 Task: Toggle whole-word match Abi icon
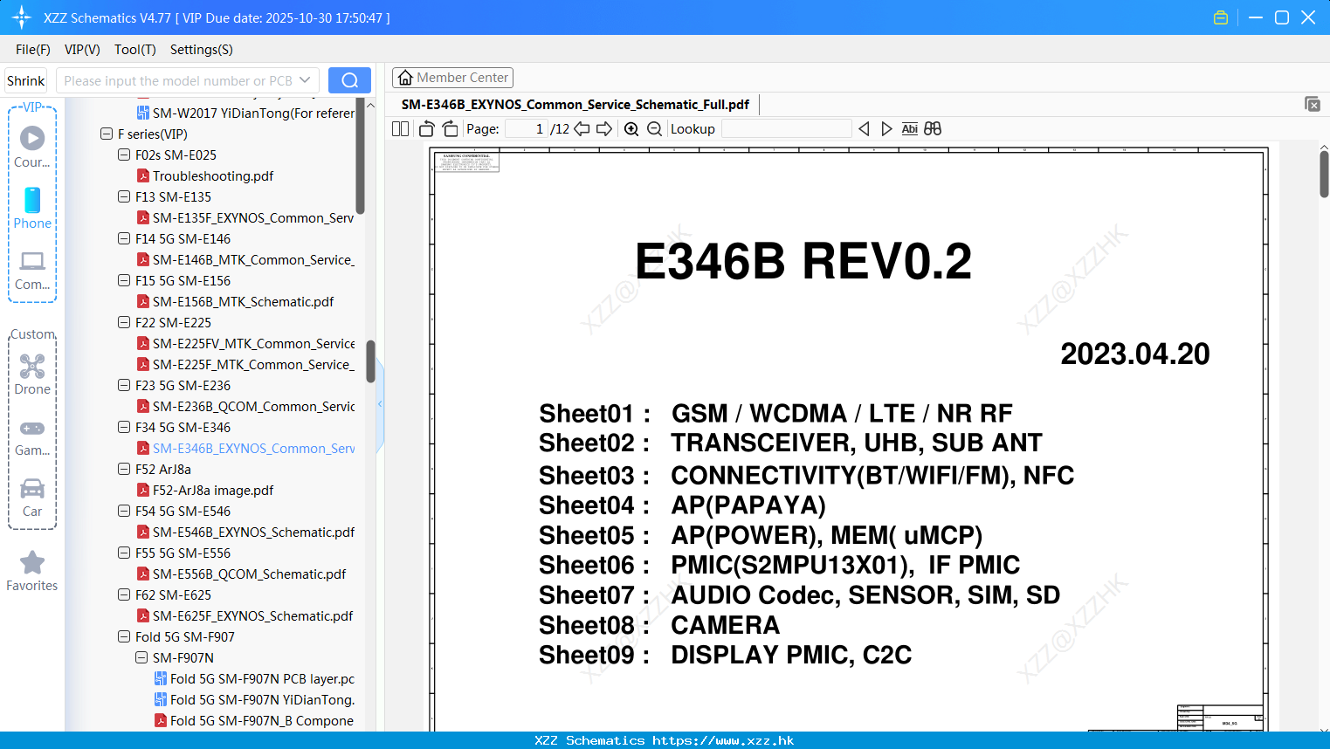909,128
